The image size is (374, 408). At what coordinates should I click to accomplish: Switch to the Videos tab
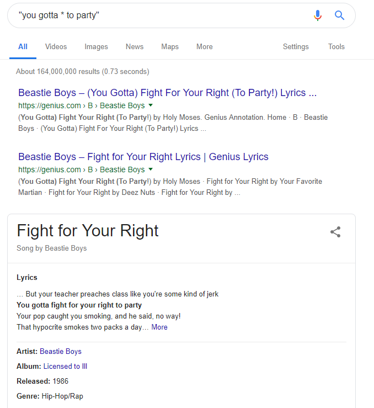click(x=56, y=46)
